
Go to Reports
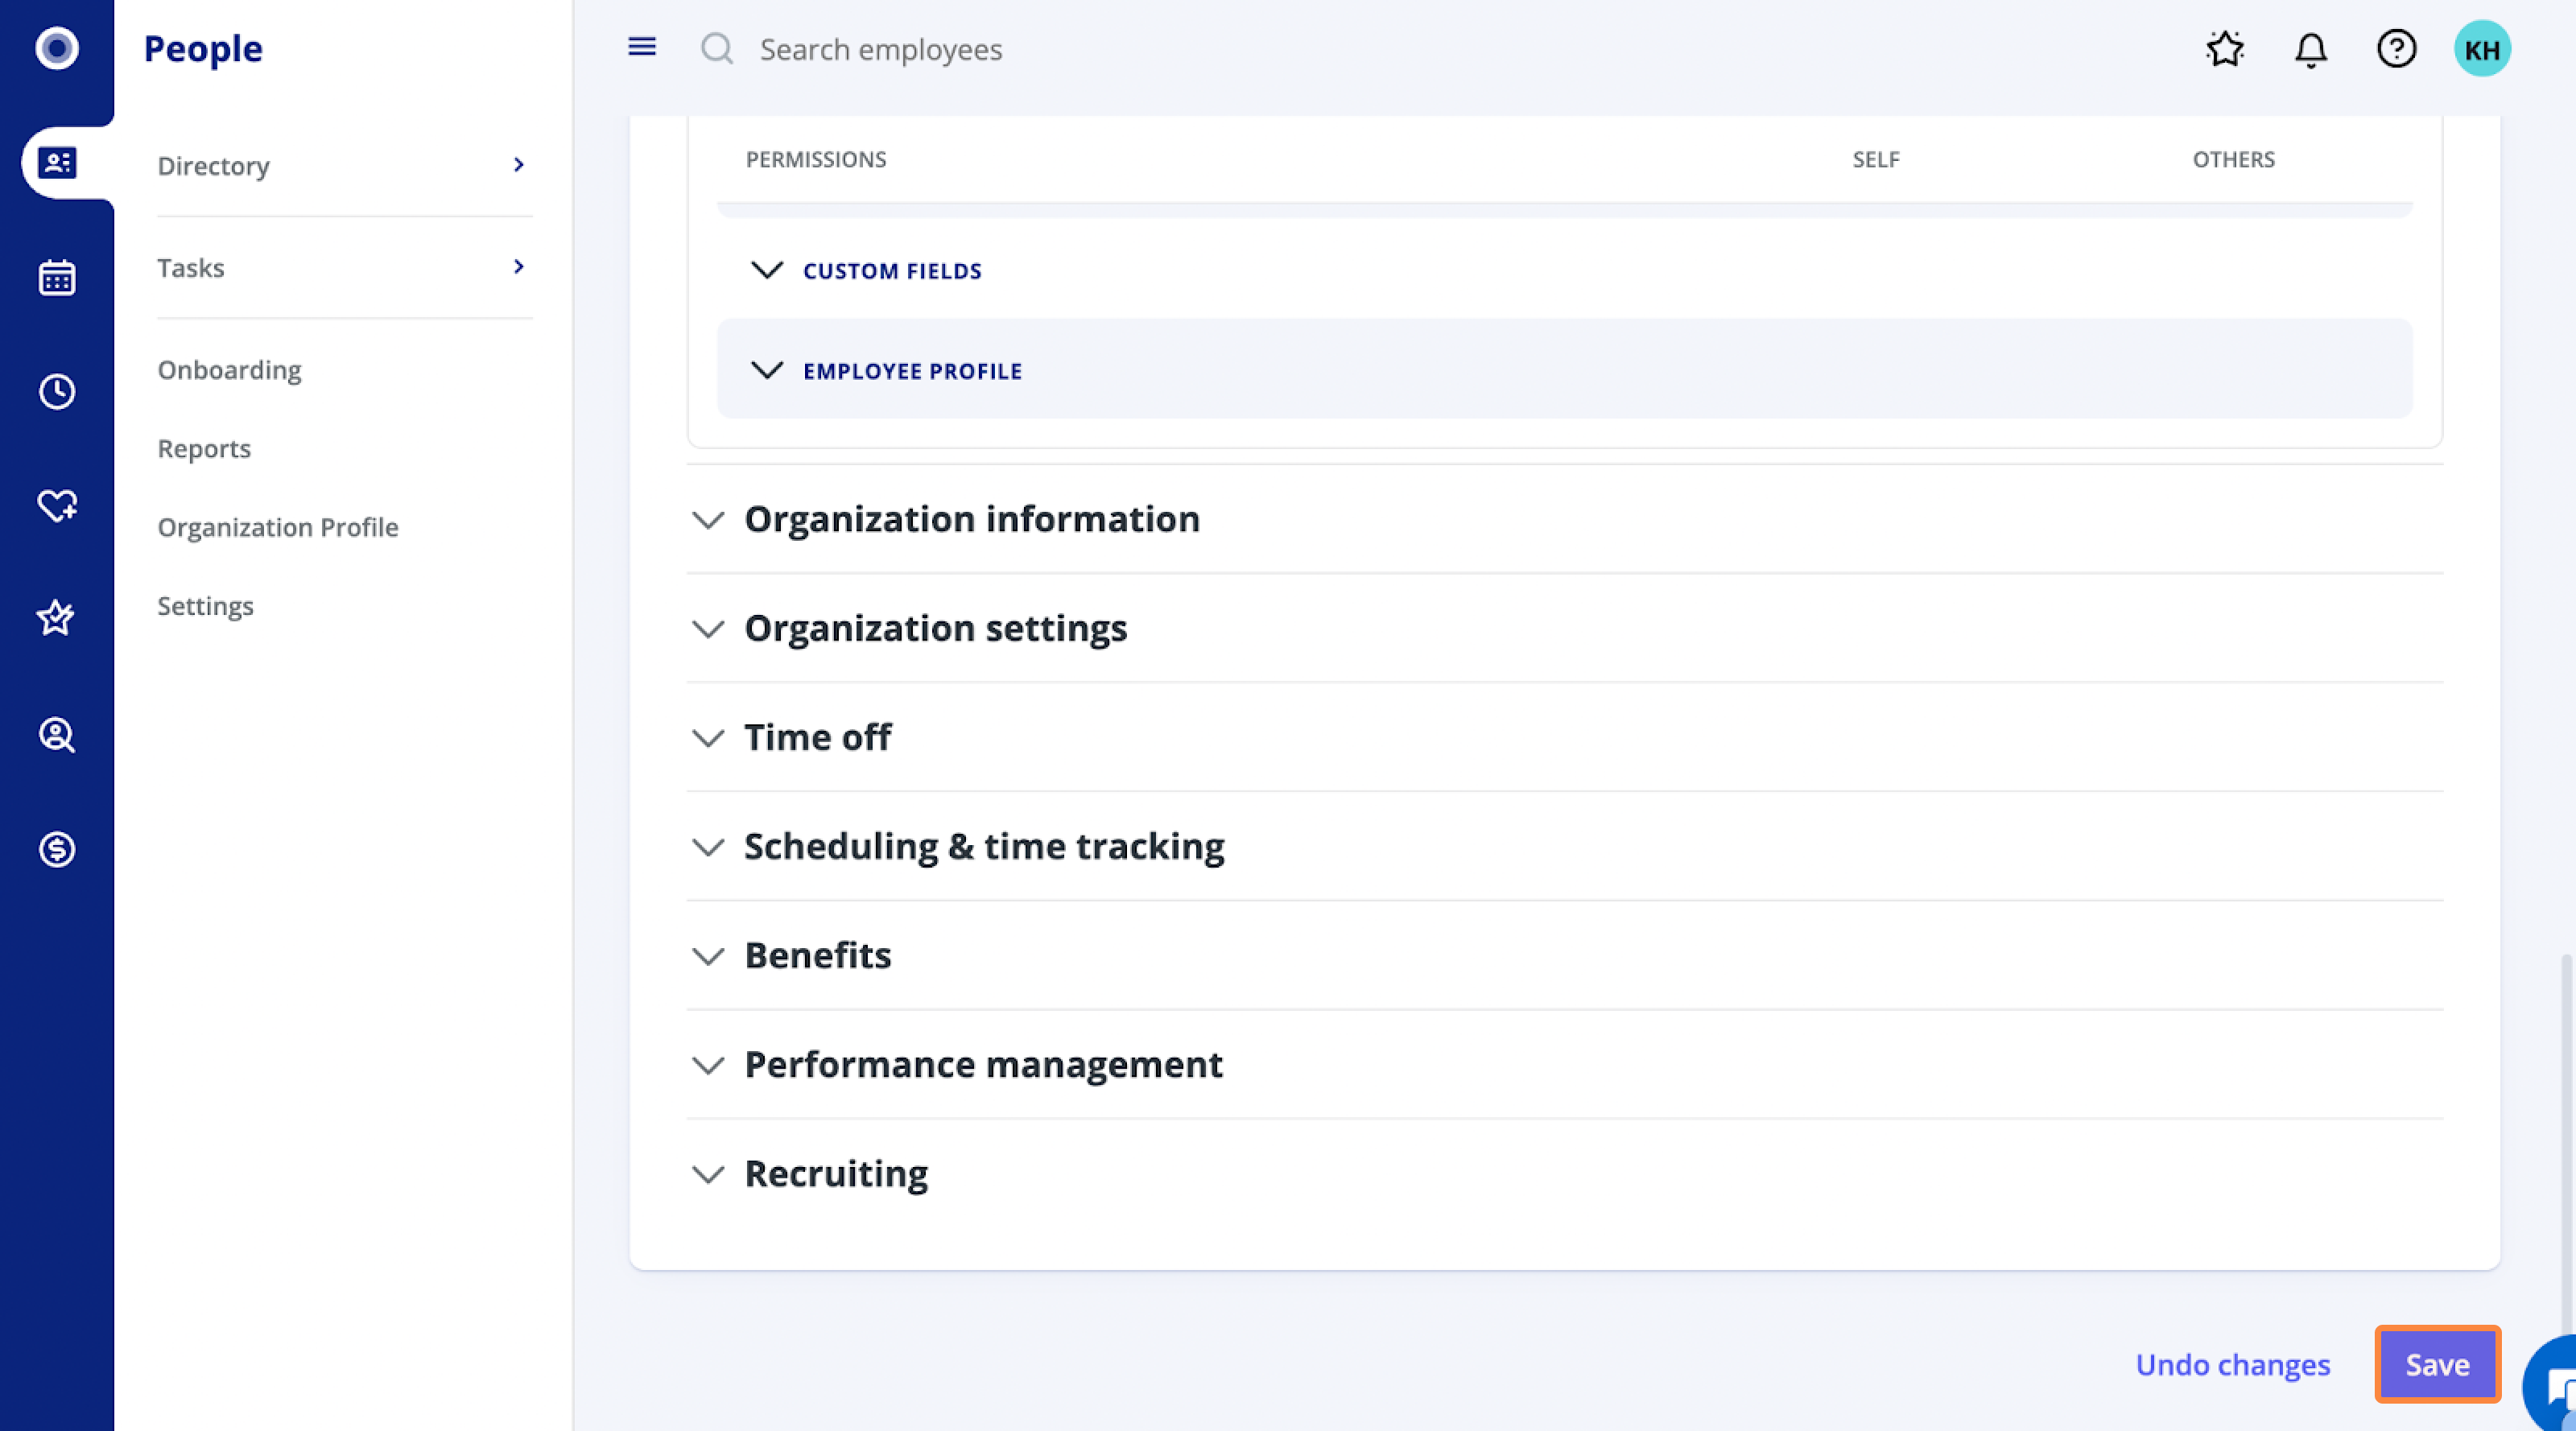(204, 448)
